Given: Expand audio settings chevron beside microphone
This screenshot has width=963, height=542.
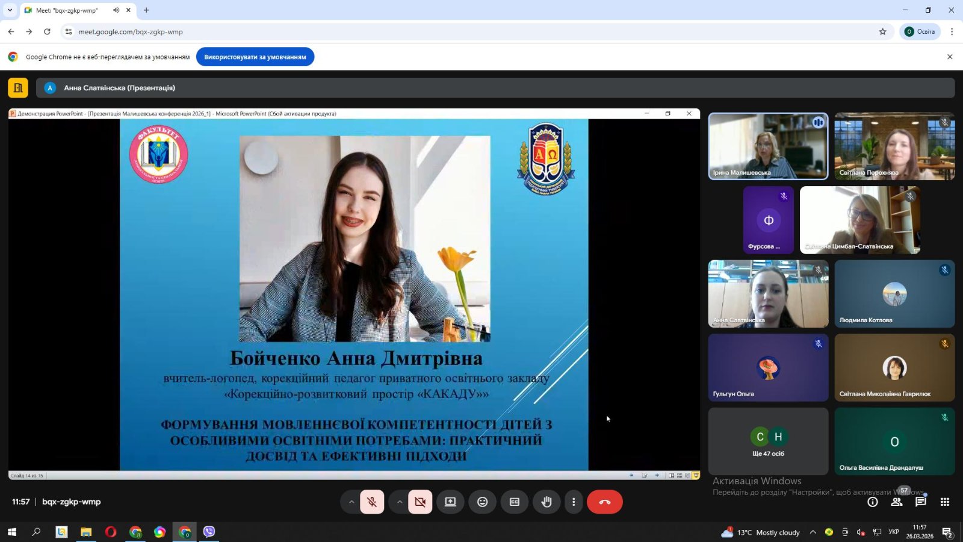Looking at the screenshot, I should click(351, 502).
